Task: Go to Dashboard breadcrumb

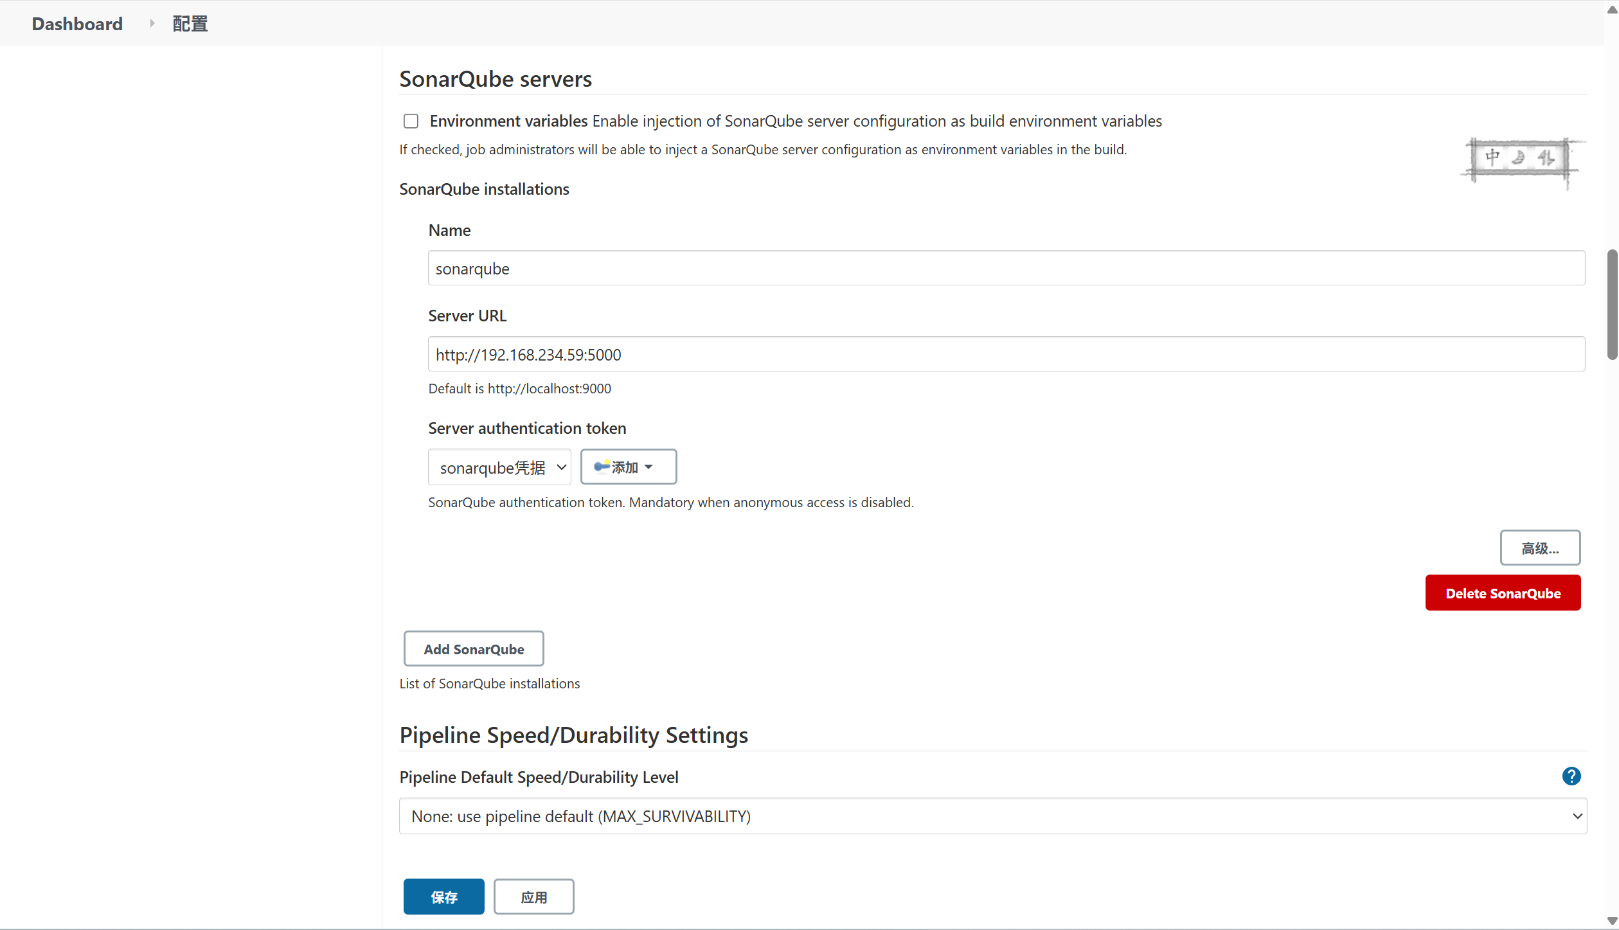Action: click(77, 24)
